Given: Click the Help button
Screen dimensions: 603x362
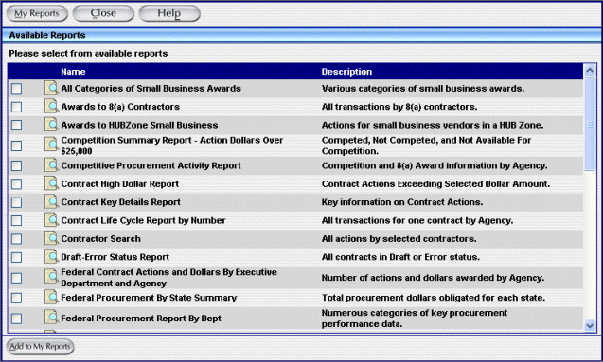Looking at the screenshot, I should click(x=169, y=13).
